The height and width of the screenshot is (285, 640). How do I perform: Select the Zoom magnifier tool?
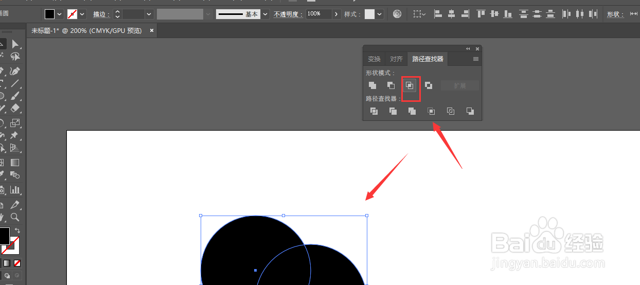click(x=15, y=218)
